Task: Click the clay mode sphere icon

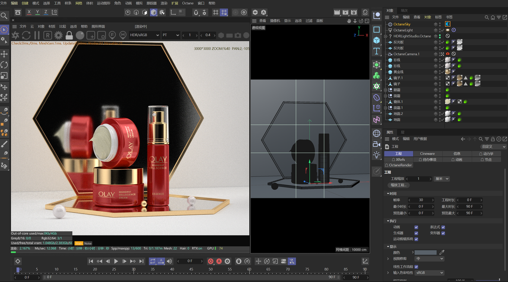Action: [80, 35]
